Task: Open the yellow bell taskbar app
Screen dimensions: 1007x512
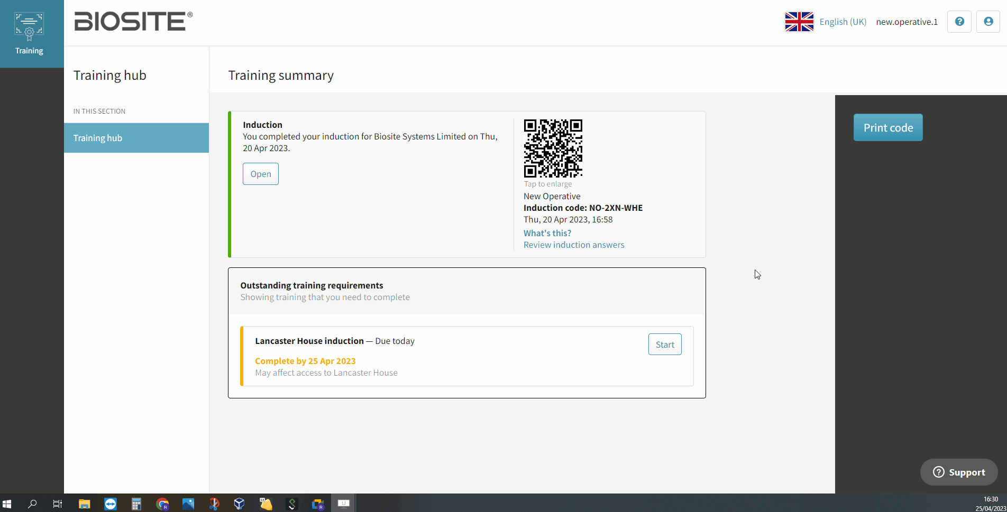Action: pos(266,504)
